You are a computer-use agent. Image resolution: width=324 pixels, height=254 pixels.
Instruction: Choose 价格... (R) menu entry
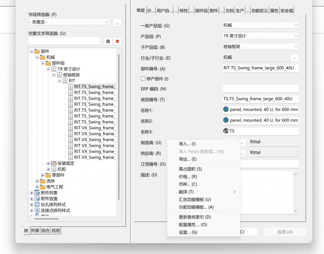[203, 177]
